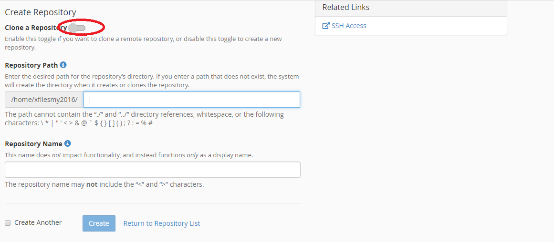Click the Related Links panel header

[x=411, y=8]
